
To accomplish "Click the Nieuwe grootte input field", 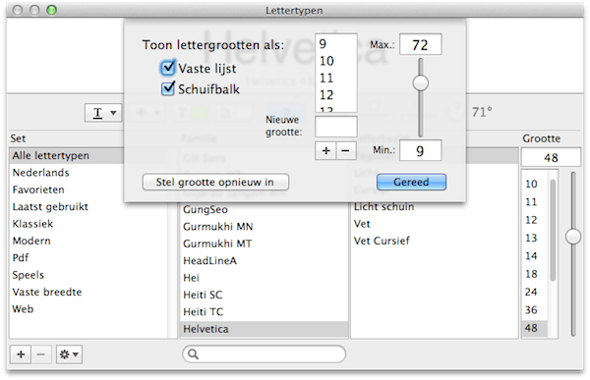I will pos(335,127).
